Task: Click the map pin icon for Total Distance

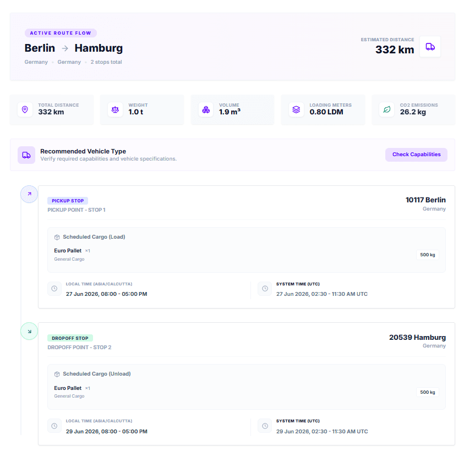Action: 25,109
